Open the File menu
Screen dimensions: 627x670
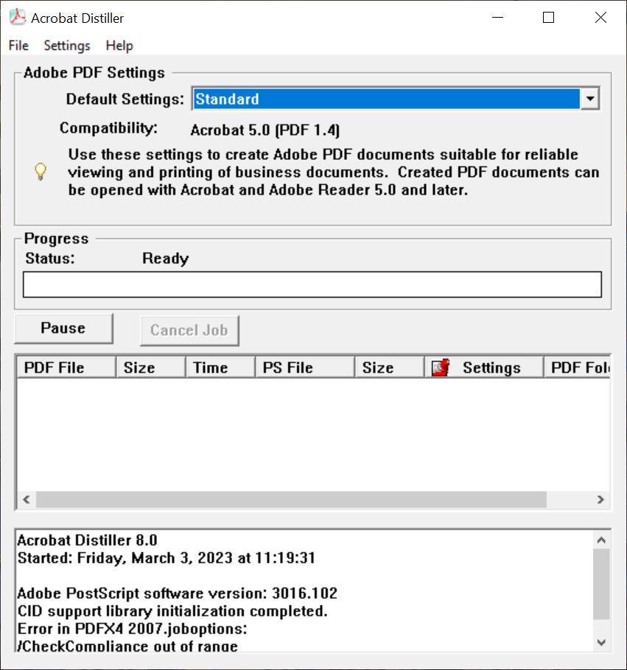[18, 45]
